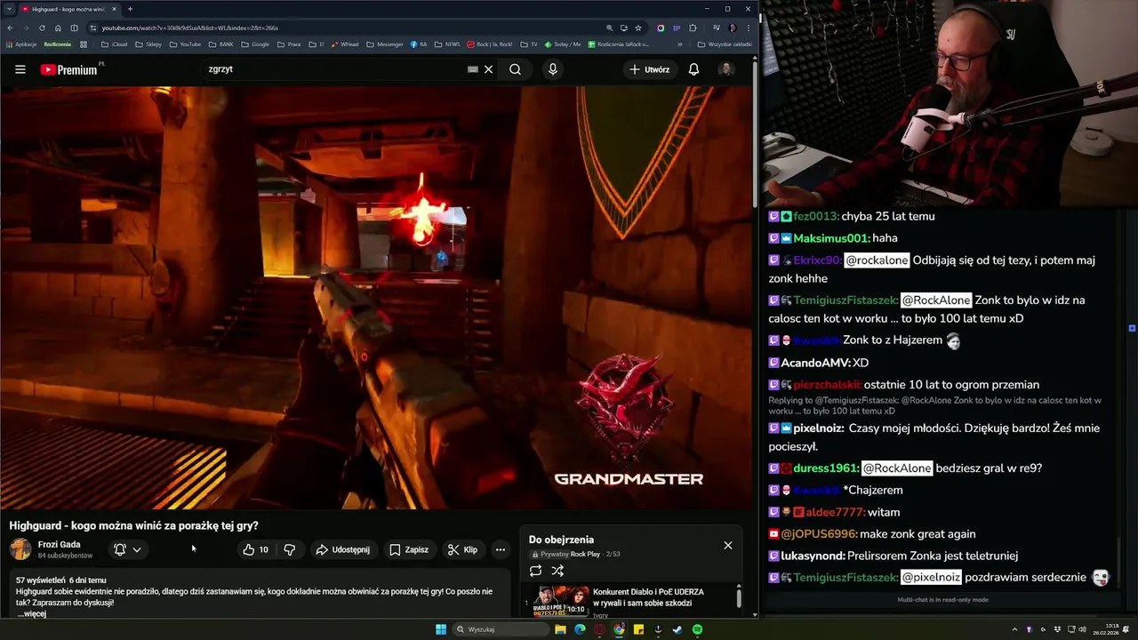Bookmark this page with the star icon
The image size is (1138, 640).
[x=638, y=28]
